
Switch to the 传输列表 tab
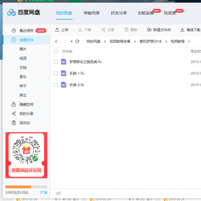click(x=92, y=13)
